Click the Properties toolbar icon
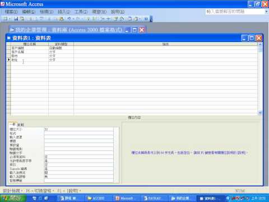The image size is (269, 202). coord(116,19)
